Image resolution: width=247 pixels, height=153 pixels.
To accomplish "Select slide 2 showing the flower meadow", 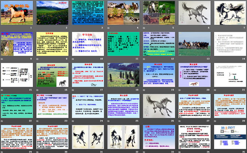I will coord(52,13).
